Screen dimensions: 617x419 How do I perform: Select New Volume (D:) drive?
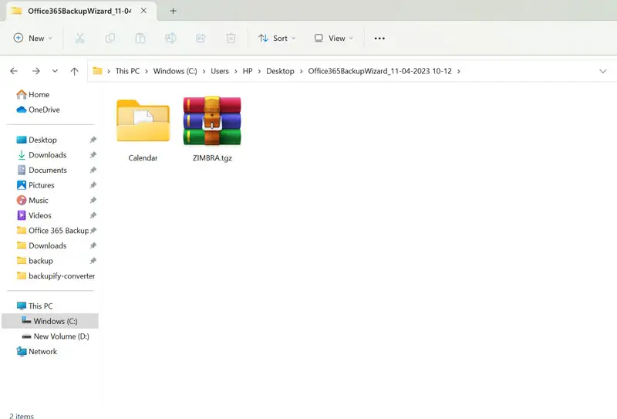[x=56, y=336]
